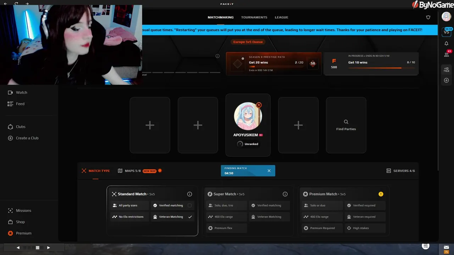
Task: Switch to the Tournaments tab
Action: tap(254, 17)
